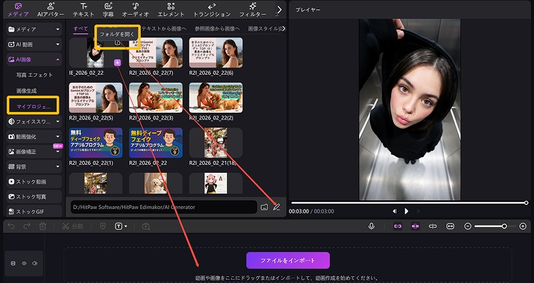Expand the メディア sidebar dropdown arrow
Screen dimensions: 534x283
[x=57, y=29]
